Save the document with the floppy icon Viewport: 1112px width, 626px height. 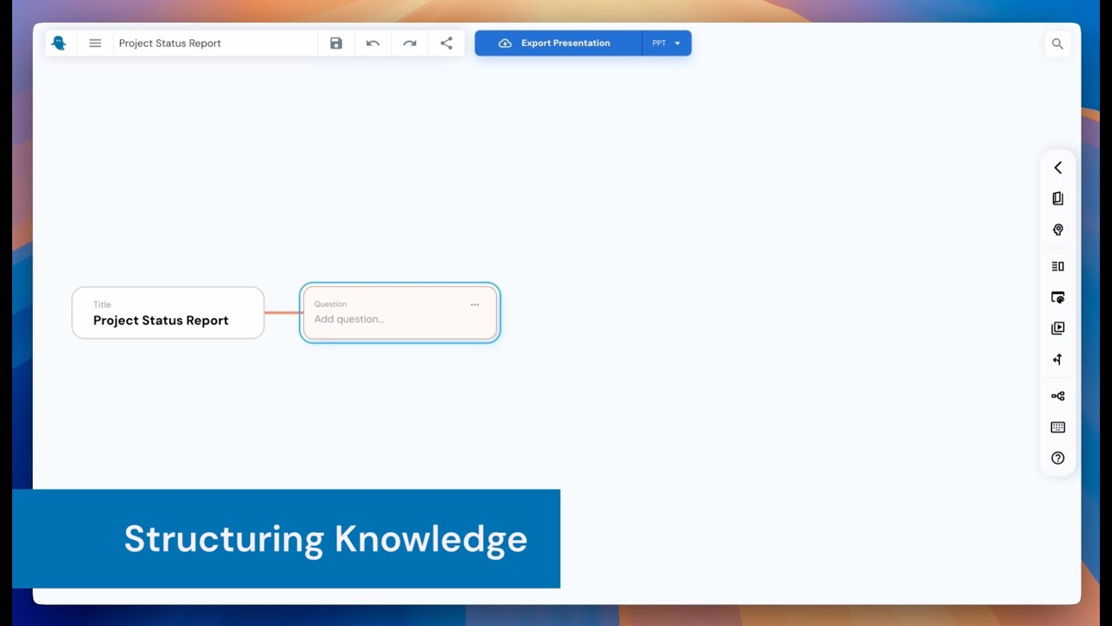coord(336,43)
